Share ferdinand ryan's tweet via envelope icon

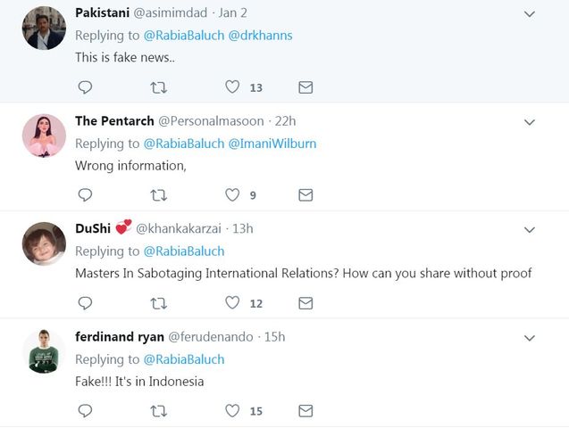305,411
